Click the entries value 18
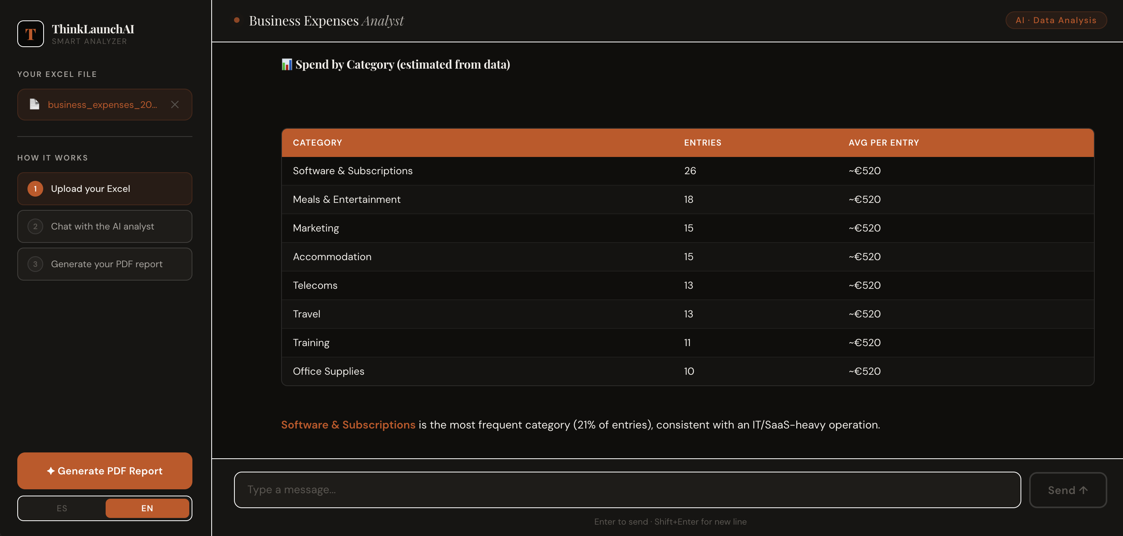The image size is (1123, 536). (688, 200)
